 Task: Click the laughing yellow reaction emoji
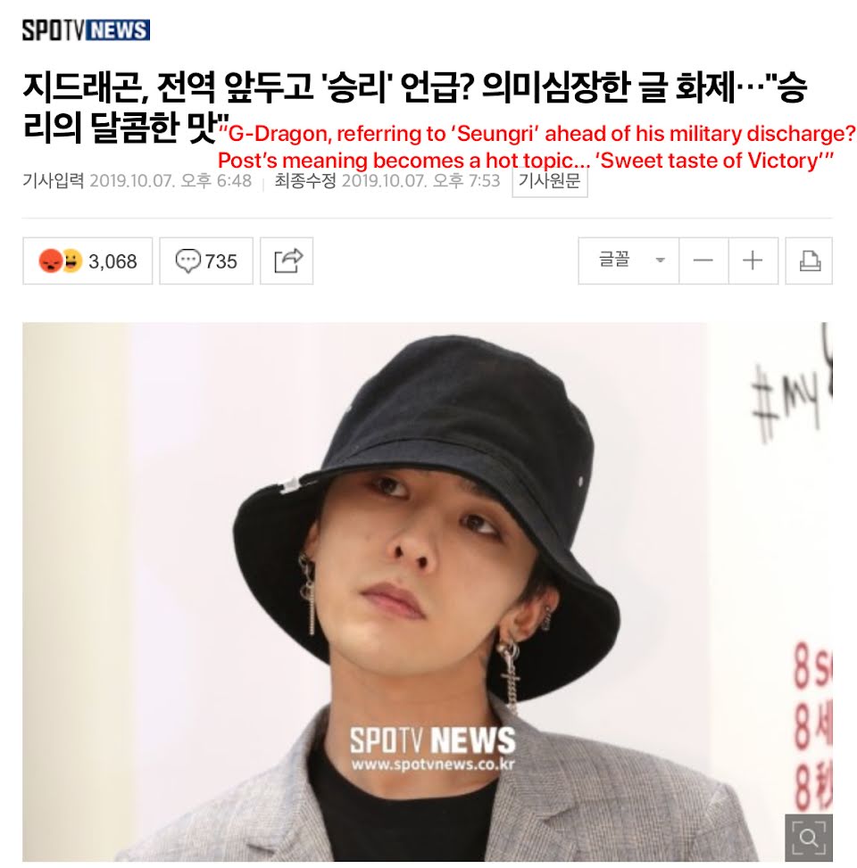(72, 260)
